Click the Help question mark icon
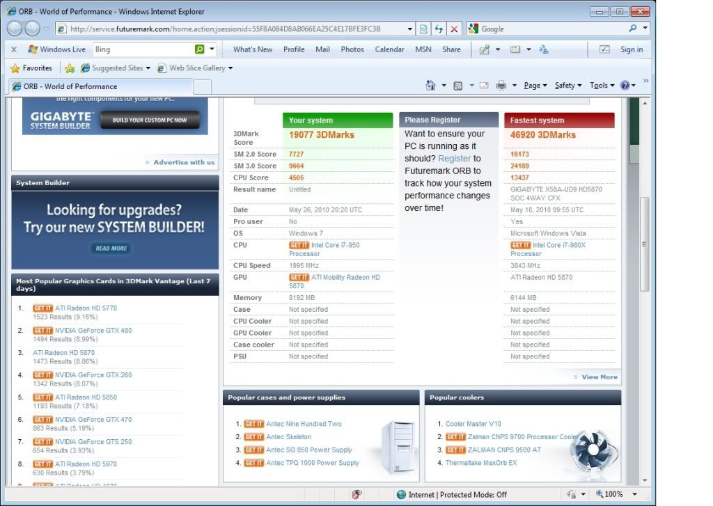The width and height of the screenshot is (713, 506). (x=625, y=86)
